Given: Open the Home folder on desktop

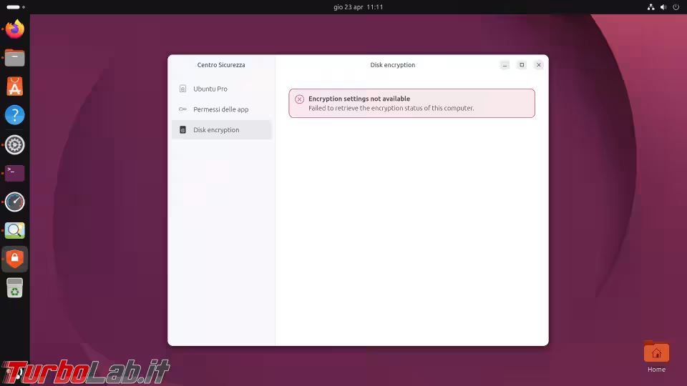Looking at the screenshot, I should click(x=656, y=353).
